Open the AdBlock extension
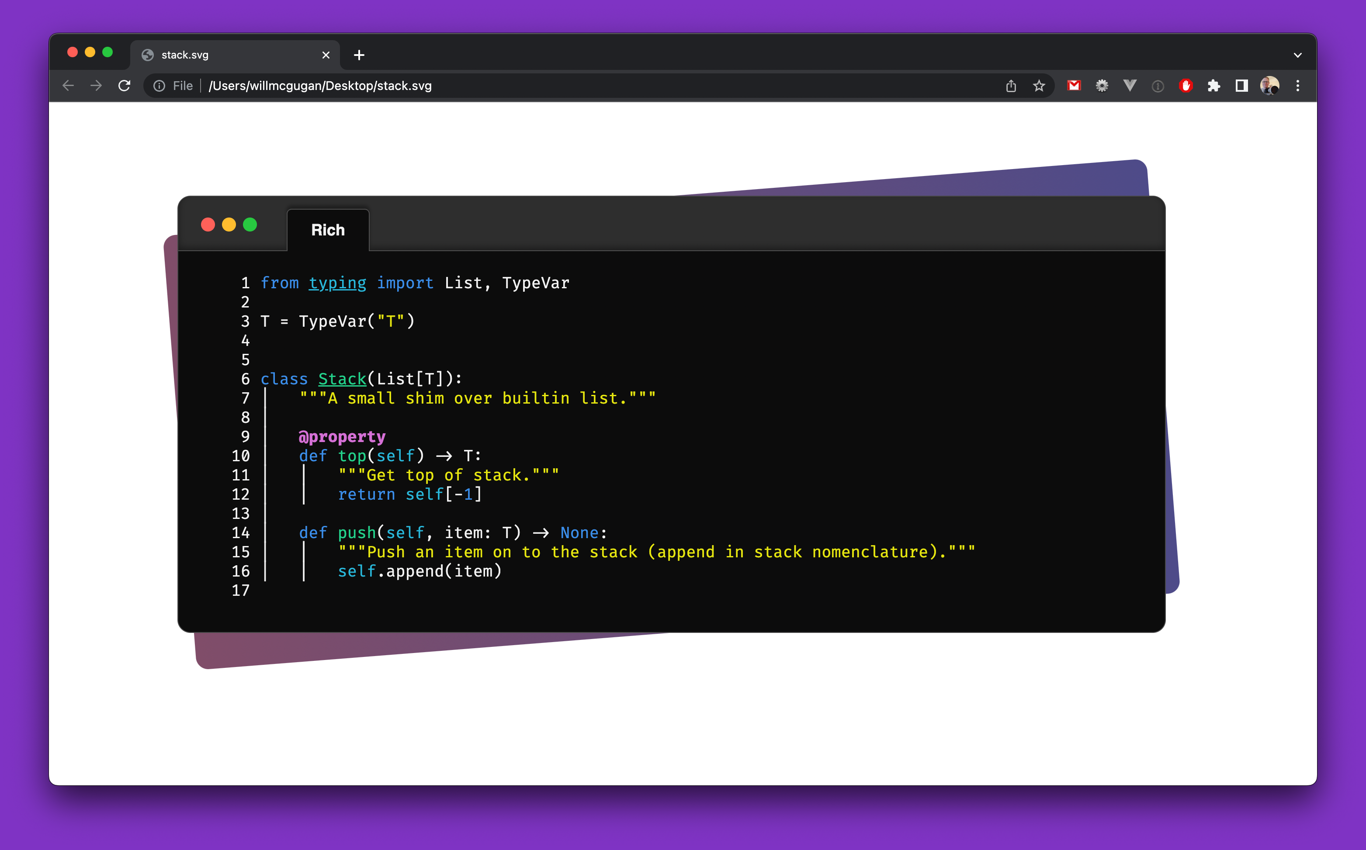This screenshot has width=1366, height=850. [x=1186, y=86]
